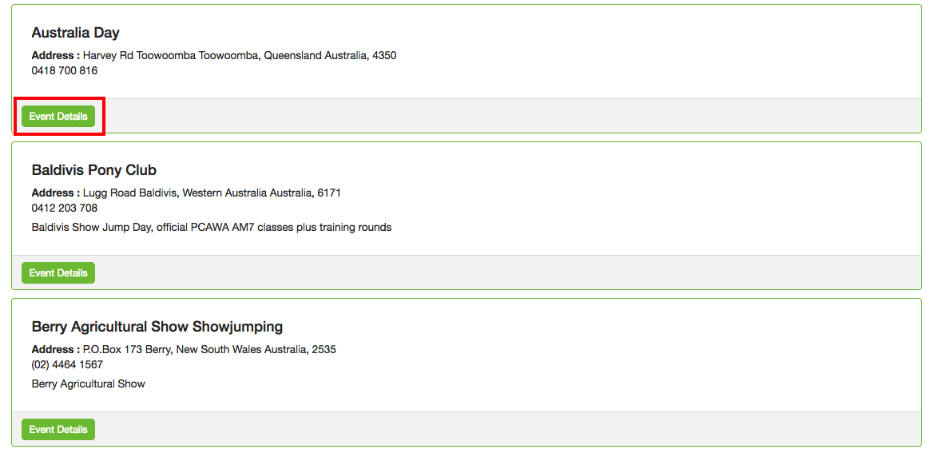Click the P.O.Box 173 Berry address text
Image resolution: width=933 pixels, height=453 pixels.
point(209,349)
